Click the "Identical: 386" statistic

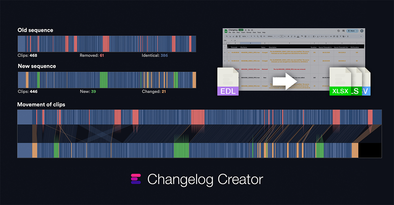pos(155,56)
